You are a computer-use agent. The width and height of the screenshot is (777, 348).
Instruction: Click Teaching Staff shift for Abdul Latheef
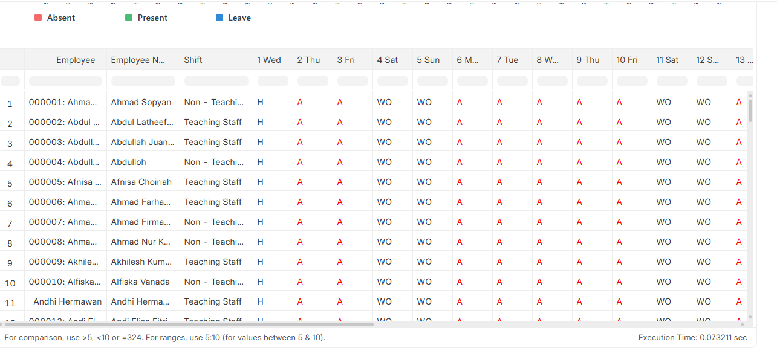pyautogui.click(x=213, y=122)
